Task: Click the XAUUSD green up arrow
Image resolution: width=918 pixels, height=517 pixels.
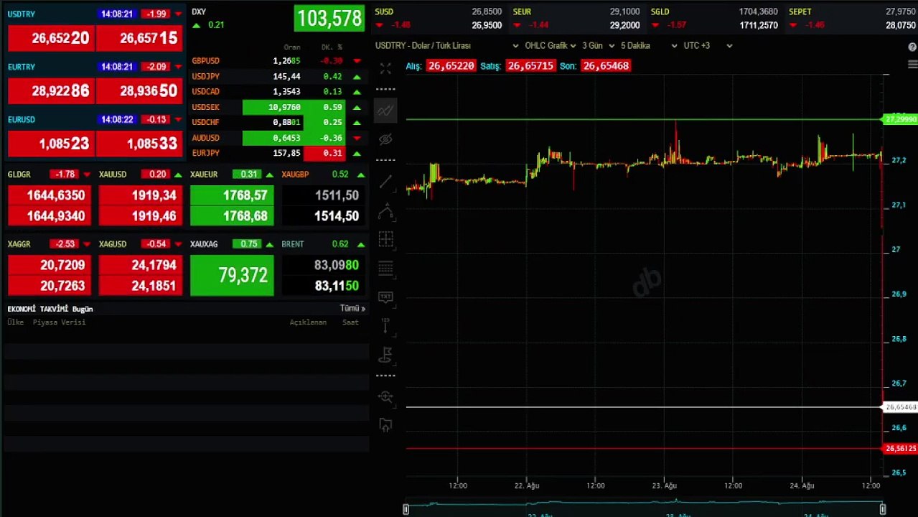Action: click(178, 174)
